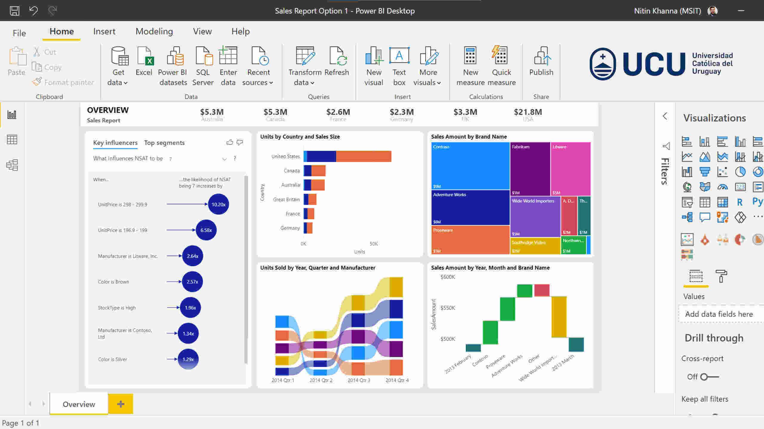Select the Q&A speech bubble visual icon
This screenshot has height=429, width=764.
point(705,217)
